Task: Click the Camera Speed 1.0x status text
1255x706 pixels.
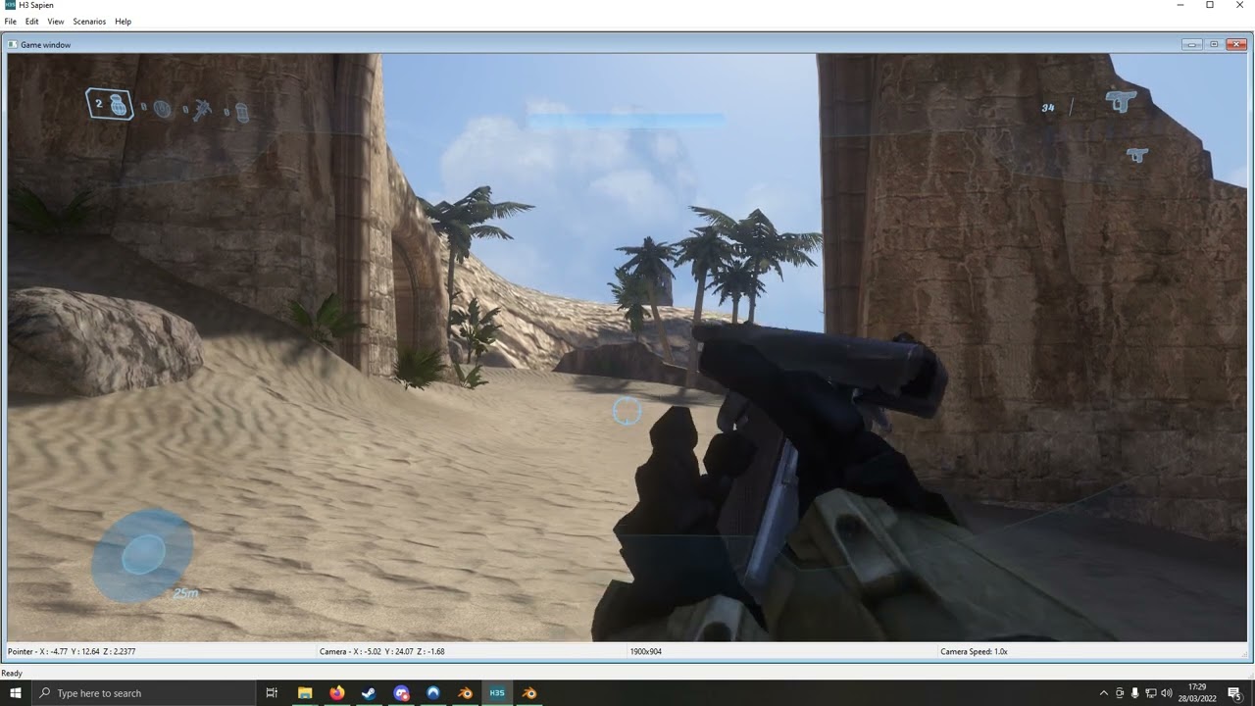Action: click(974, 651)
